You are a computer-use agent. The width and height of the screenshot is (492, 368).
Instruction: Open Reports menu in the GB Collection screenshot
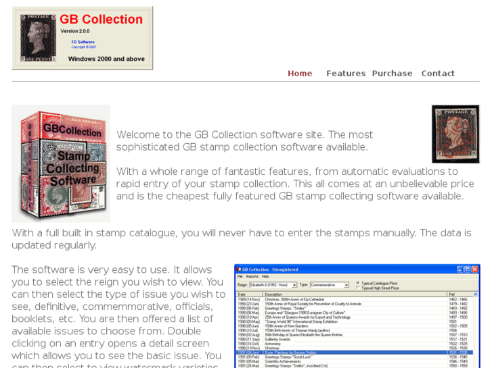click(252, 277)
